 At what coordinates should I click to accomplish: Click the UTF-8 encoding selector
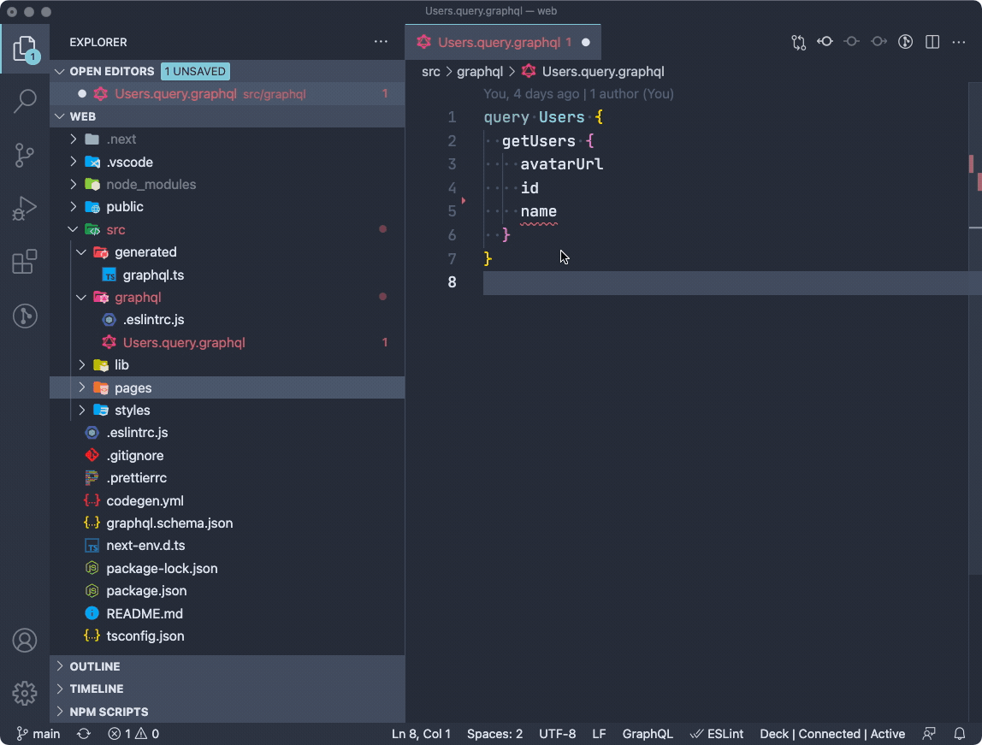pyautogui.click(x=558, y=734)
